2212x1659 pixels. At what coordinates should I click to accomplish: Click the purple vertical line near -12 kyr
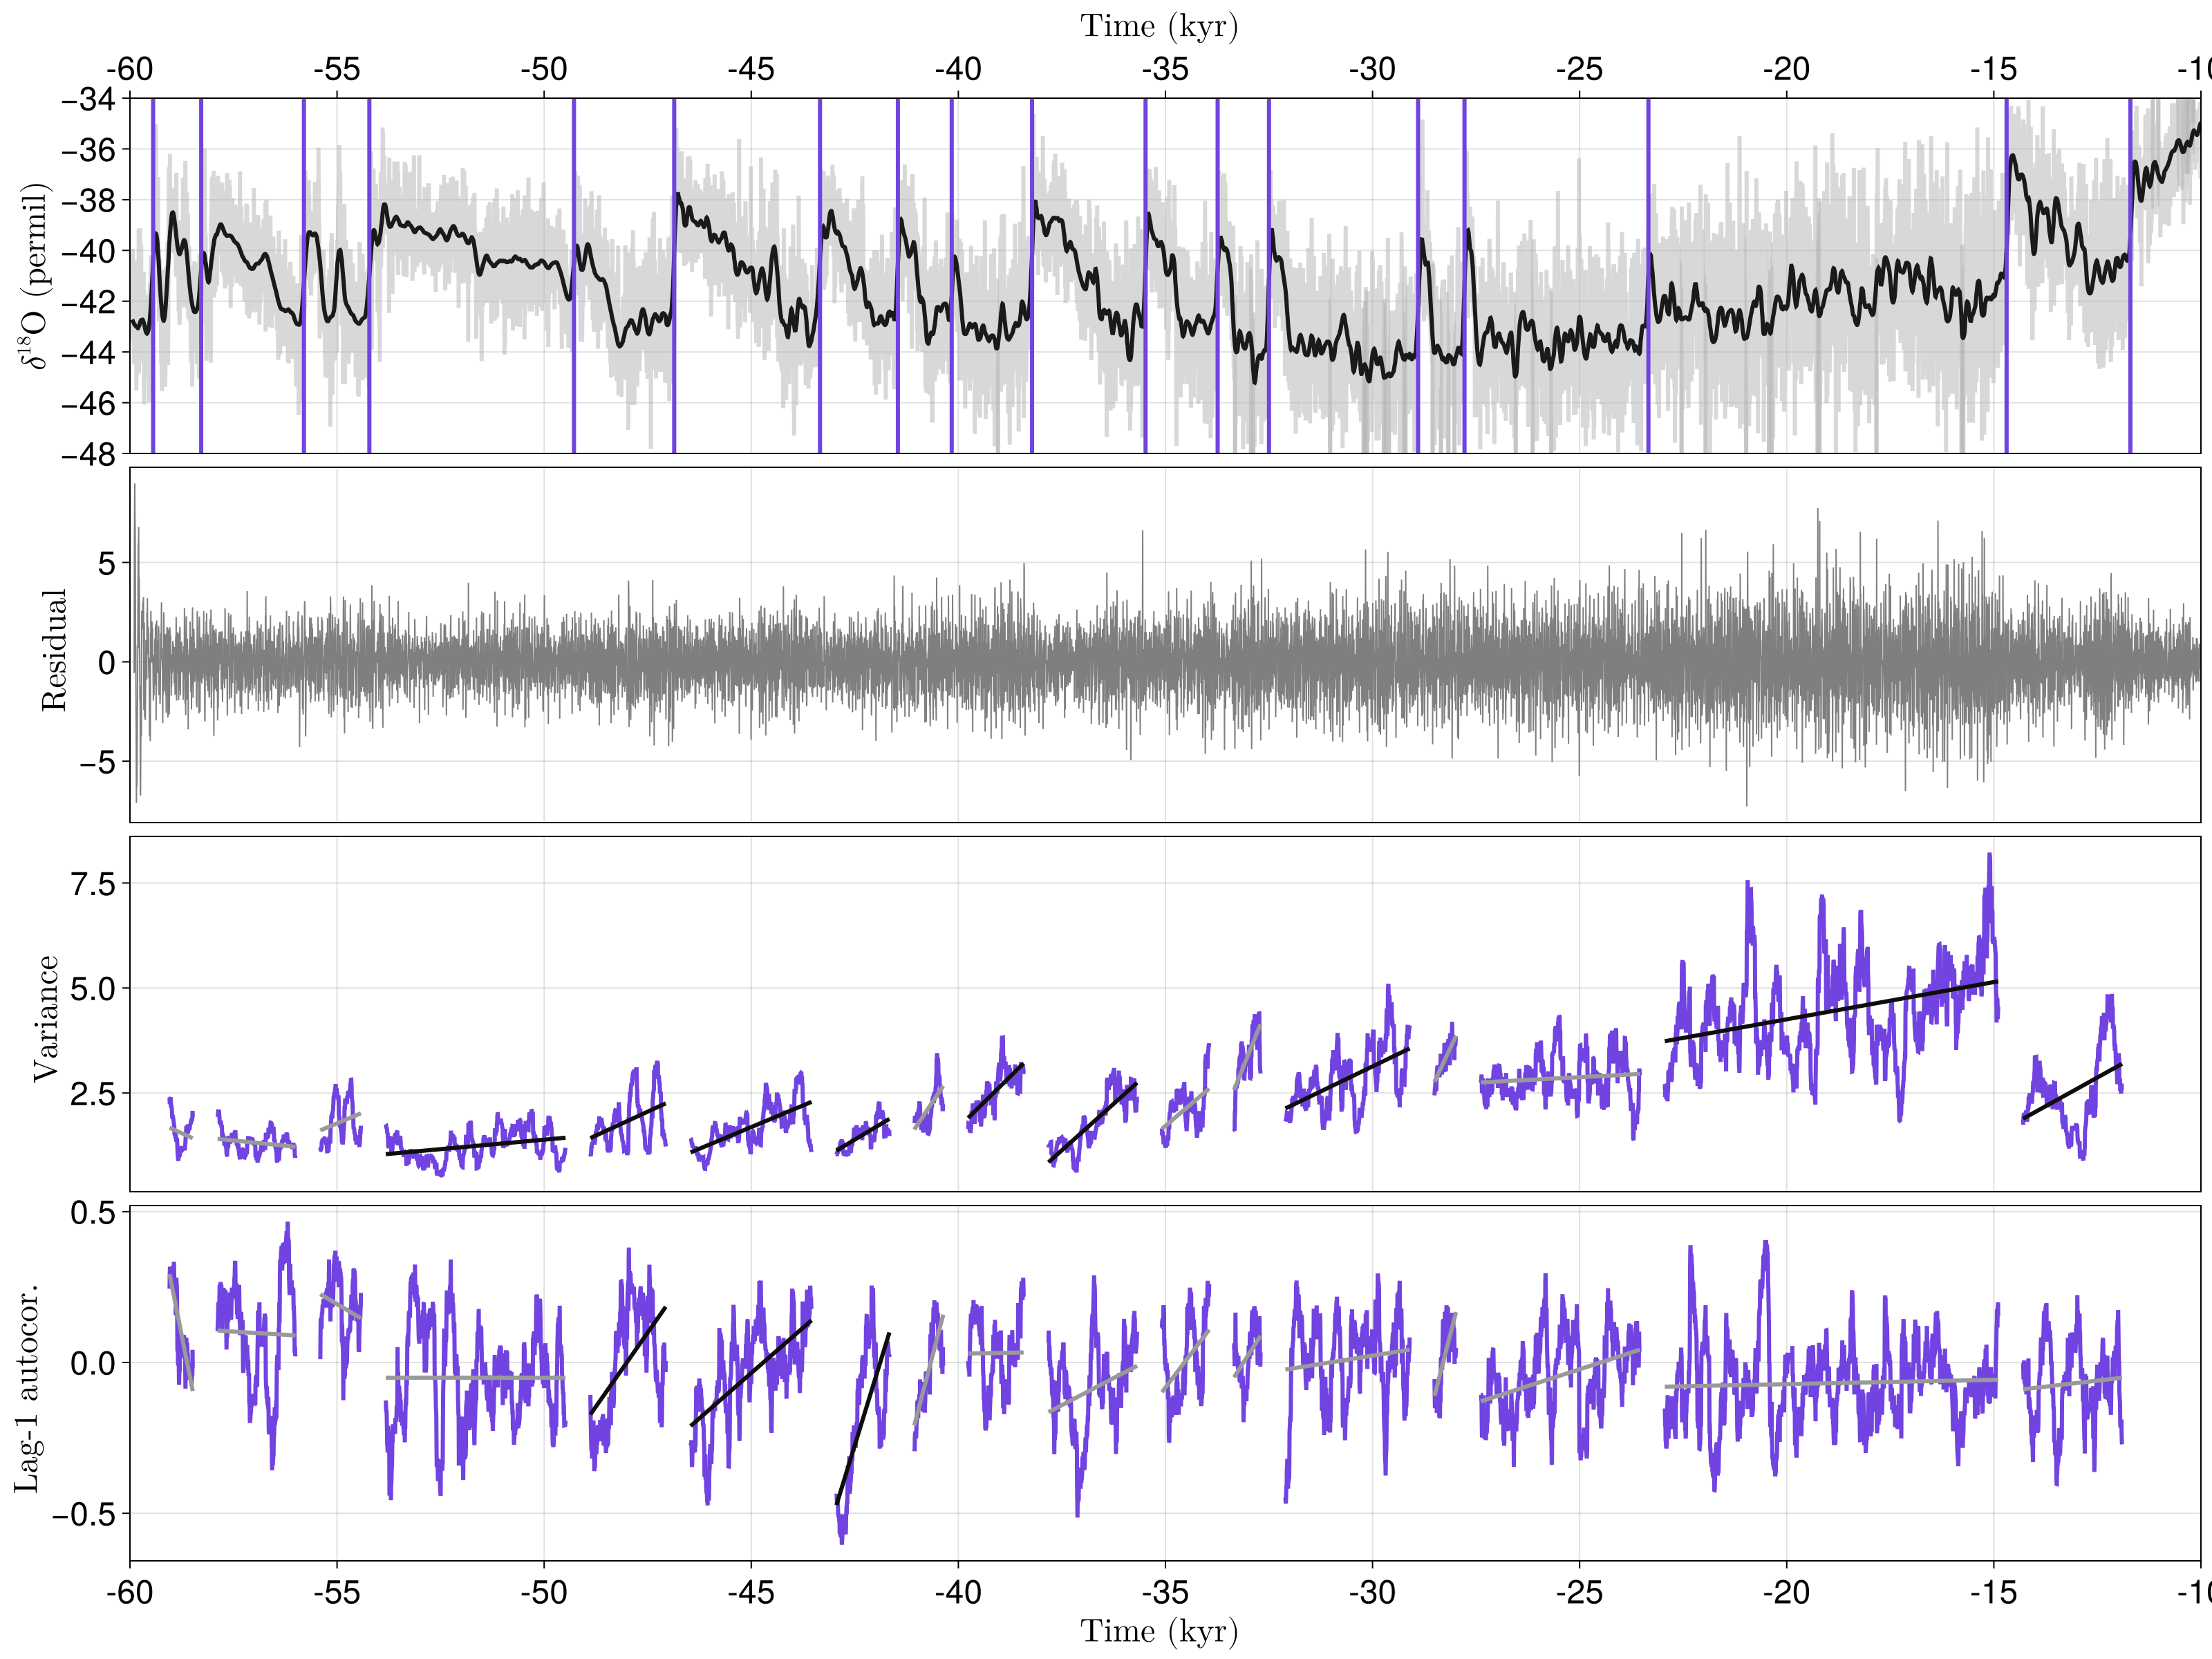(x=2130, y=276)
